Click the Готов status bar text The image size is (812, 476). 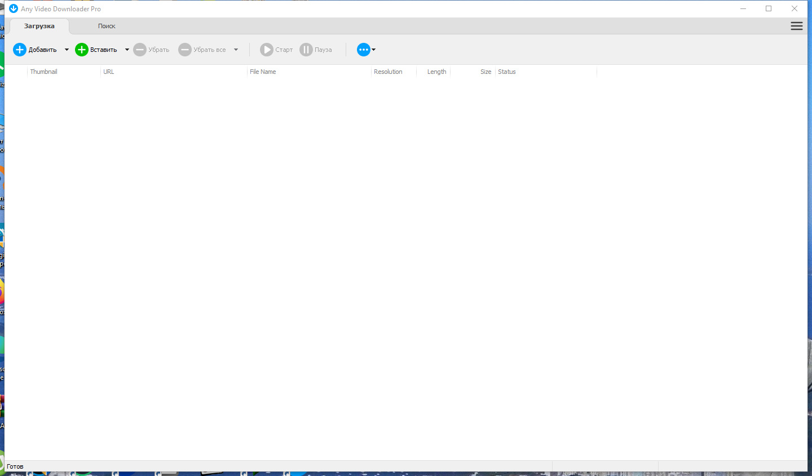pyautogui.click(x=15, y=466)
